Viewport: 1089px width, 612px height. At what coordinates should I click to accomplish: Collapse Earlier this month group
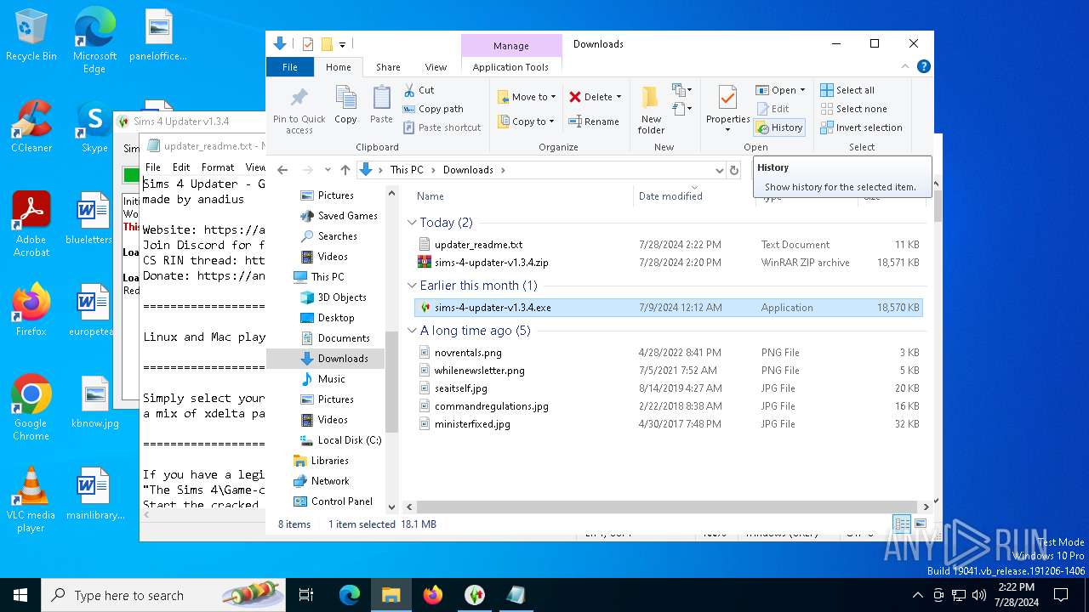click(x=412, y=286)
